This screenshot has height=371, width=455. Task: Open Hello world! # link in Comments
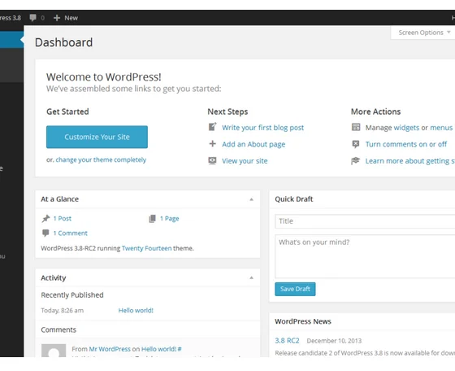tap(162, 349)
